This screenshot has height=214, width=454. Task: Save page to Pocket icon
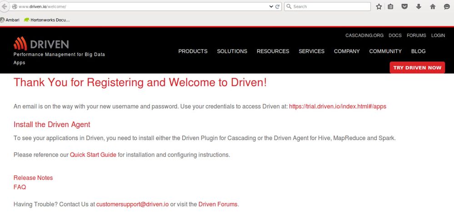pos(404,6)
